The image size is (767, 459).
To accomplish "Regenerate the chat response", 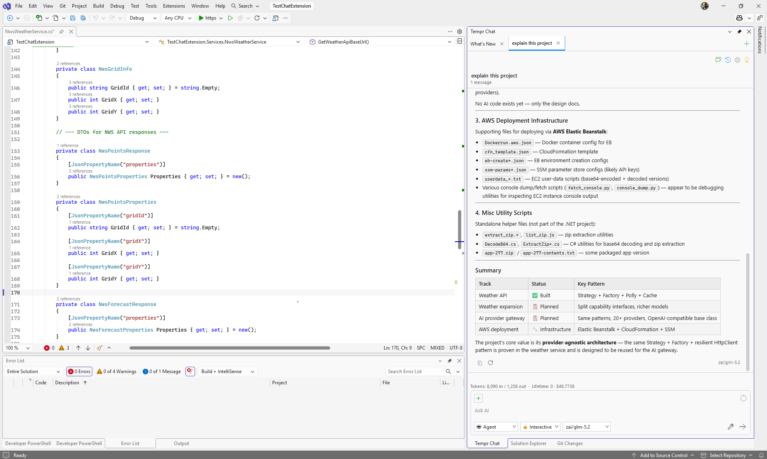I will click(490, 363).
